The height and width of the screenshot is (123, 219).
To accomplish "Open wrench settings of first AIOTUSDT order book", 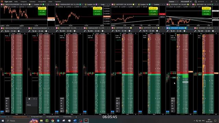I will (113, 31).
